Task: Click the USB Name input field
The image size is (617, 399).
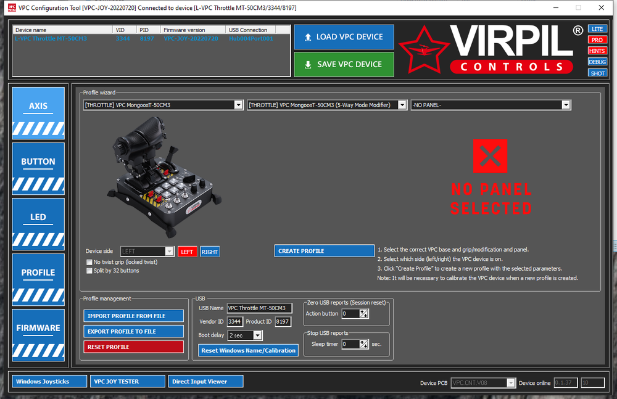Action: tap(260, 308)
